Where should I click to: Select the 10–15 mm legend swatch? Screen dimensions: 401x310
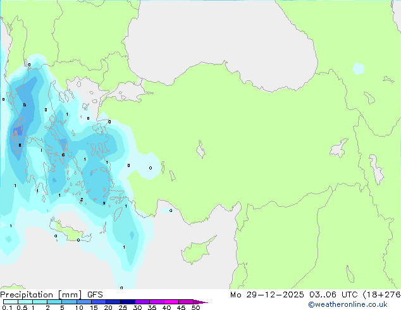click(x=83, y=302)
